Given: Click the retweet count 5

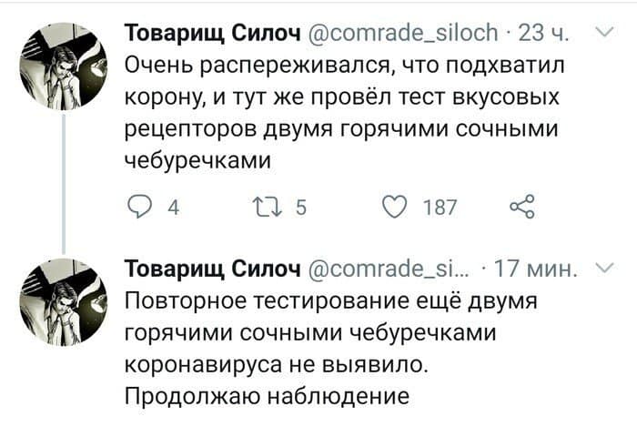Looking at the screenshot, I should pyautogui.click(x=300, y=208).
